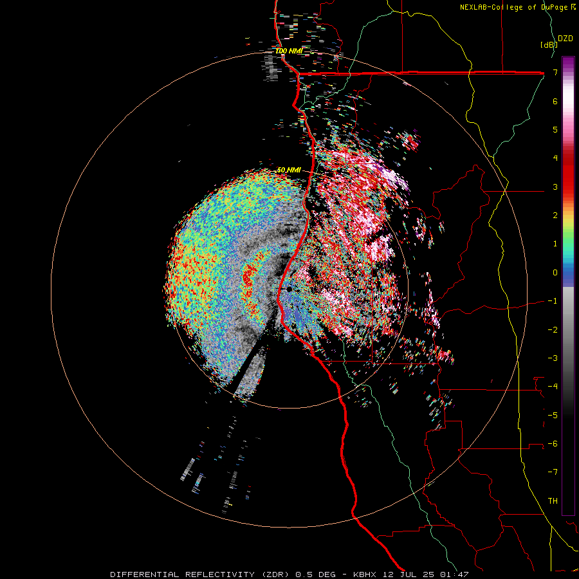
Task: Click the black radar site dot at the rings' center
Action: point(289,289)
